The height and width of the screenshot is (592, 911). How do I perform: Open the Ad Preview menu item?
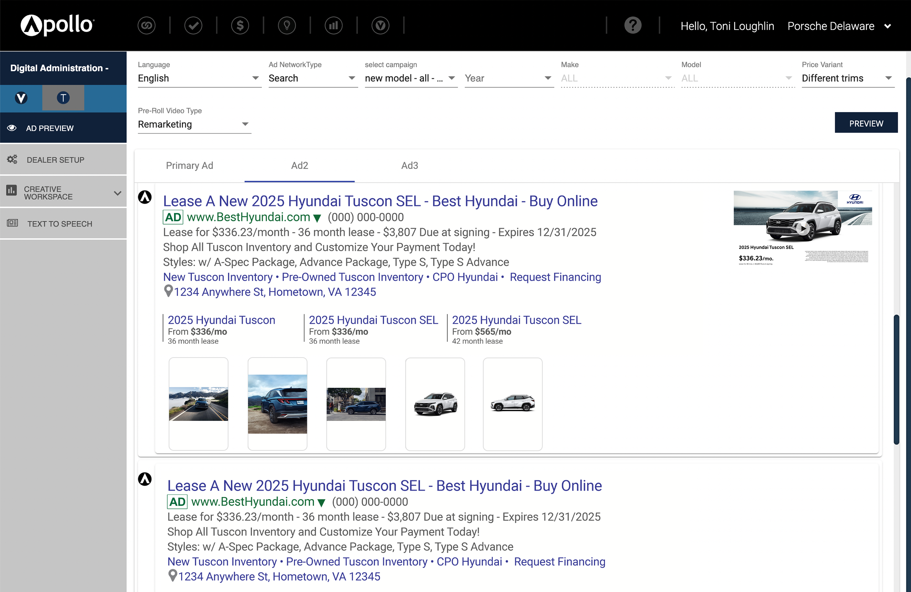(x=63, y=128)
